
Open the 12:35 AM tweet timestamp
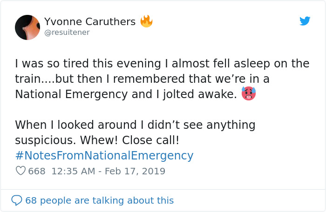point(73,171)
